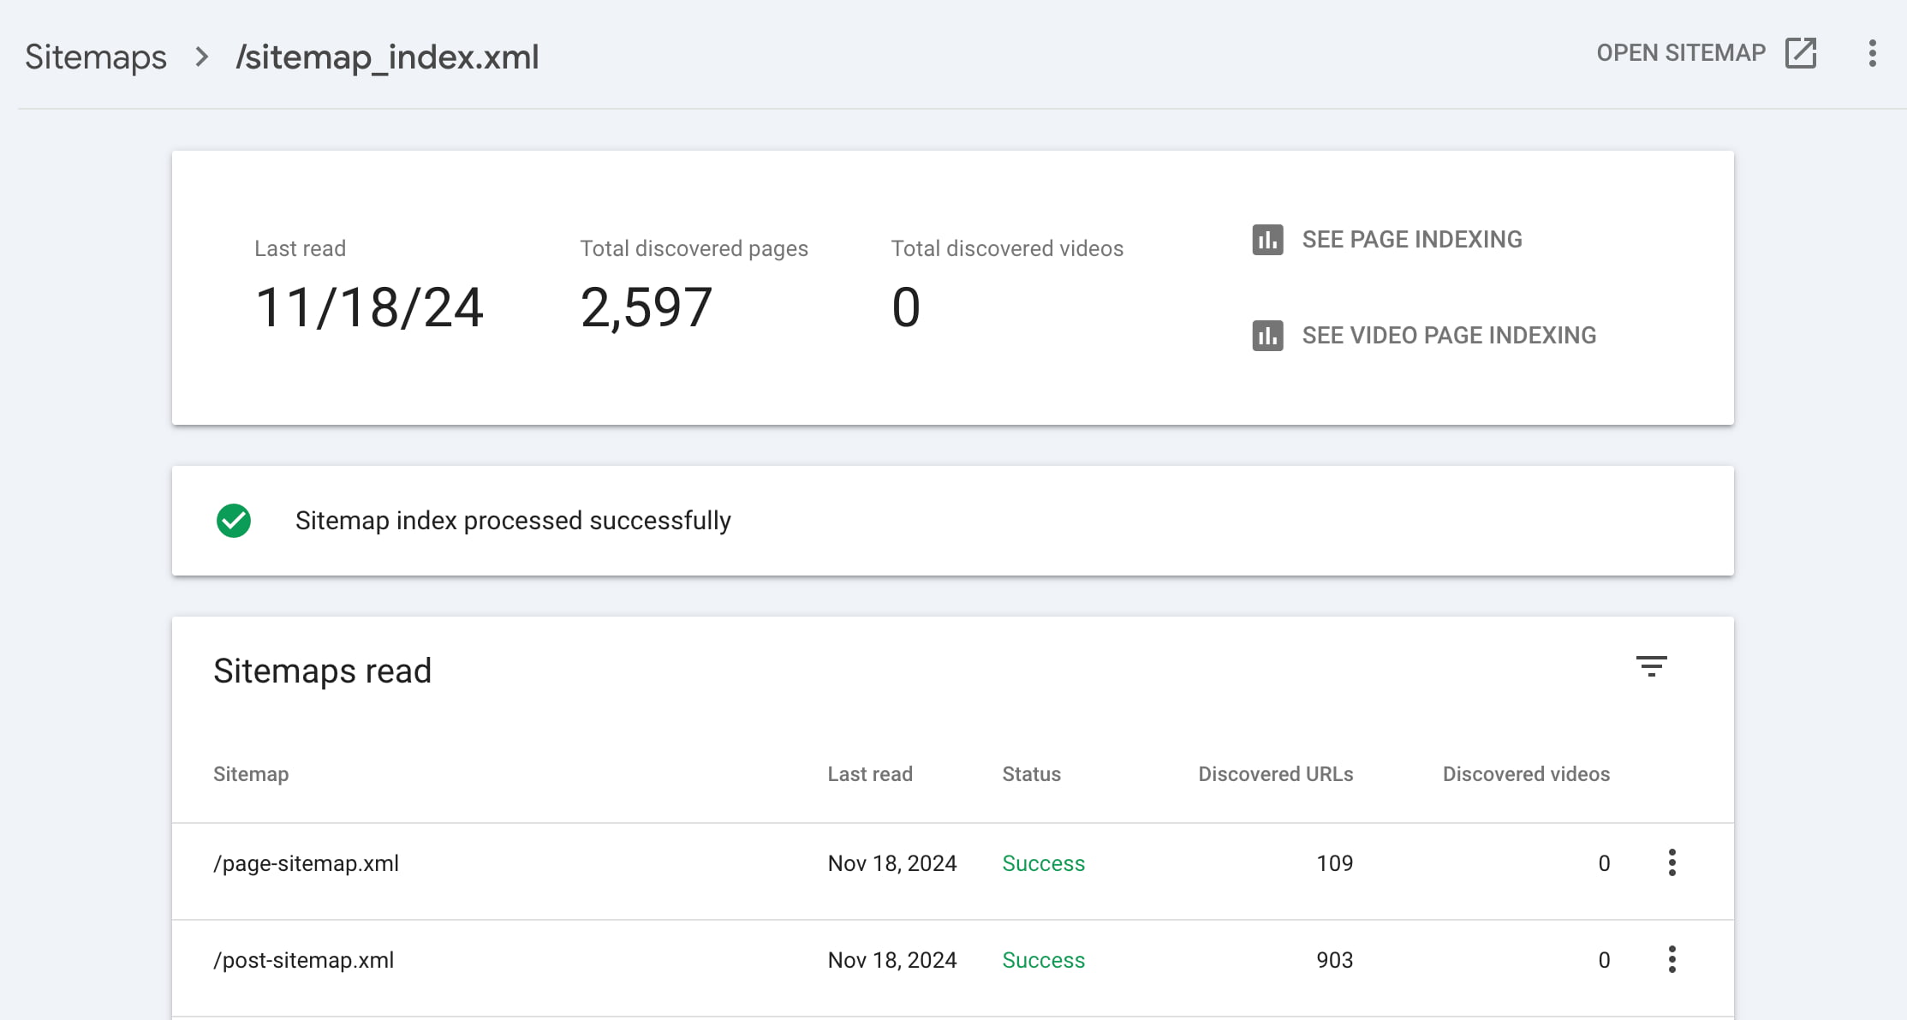Image resolution: width=1907 pixels, height=1020 pixels.
Task: Open the filter icon in Sitemaps read
Action: coord(1651,666)
